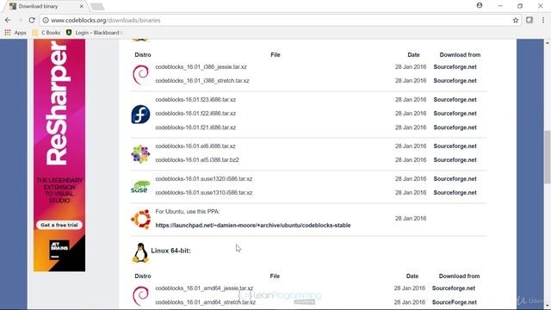The width and height of the screenshot is (551, 310).
Task: Select text codeblocks_16.01_i386_stretch.tar.xz
Action: click(x=202, y=80)
